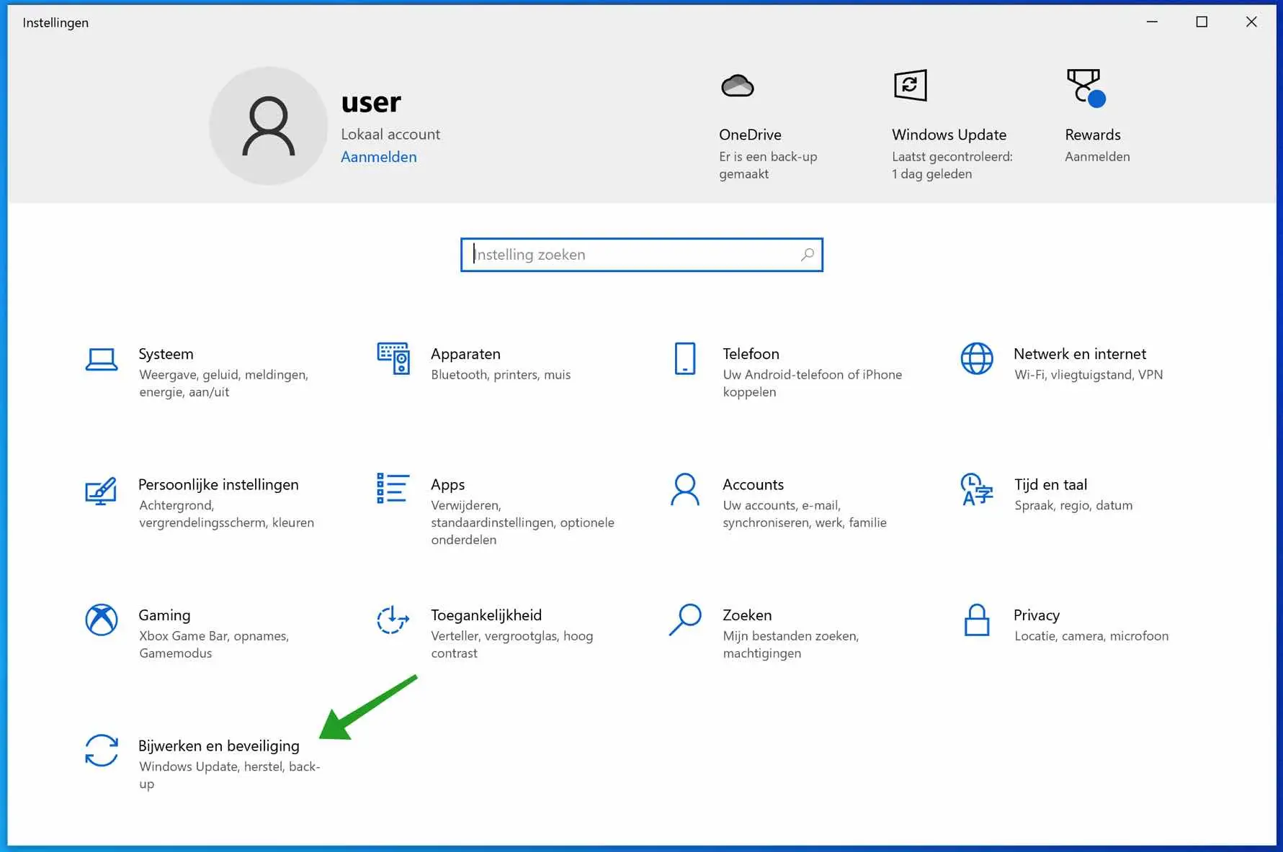Click 'Laatst gecontroleerd: 1 dag geleden' text
Viewport: 1283px width, 852px height.
click(x=952, y=165)
